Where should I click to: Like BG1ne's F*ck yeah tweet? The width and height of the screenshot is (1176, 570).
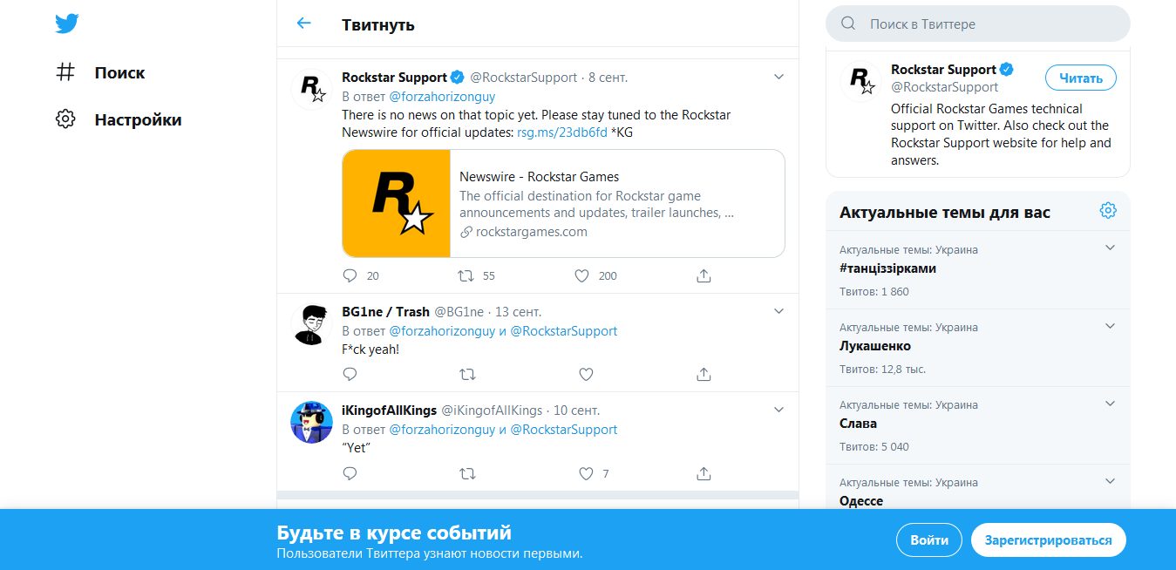[x=586, y=374]
